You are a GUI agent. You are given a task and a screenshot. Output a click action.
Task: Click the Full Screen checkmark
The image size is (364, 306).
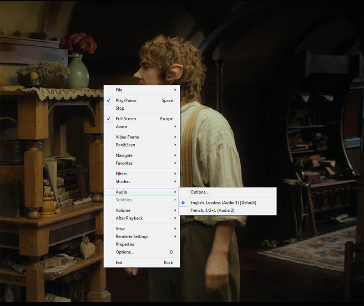click(108, 119)
